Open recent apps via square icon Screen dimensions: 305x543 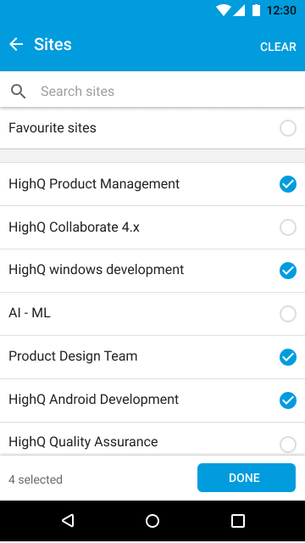(237, 520)
